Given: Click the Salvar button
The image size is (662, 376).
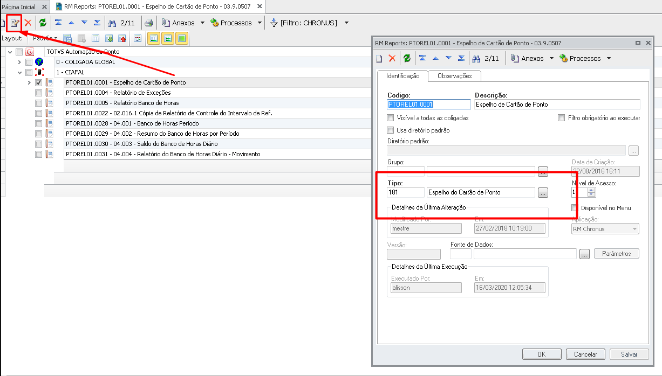Looking at the screenshot, I should point(629,354).
